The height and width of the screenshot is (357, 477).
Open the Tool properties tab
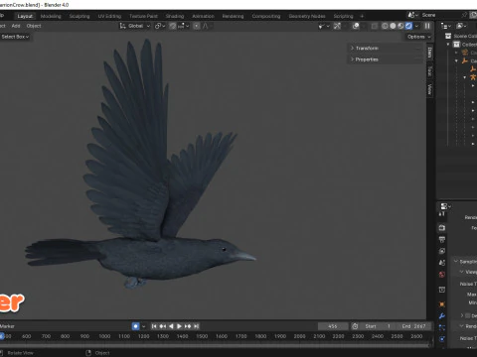coord(442,214)
